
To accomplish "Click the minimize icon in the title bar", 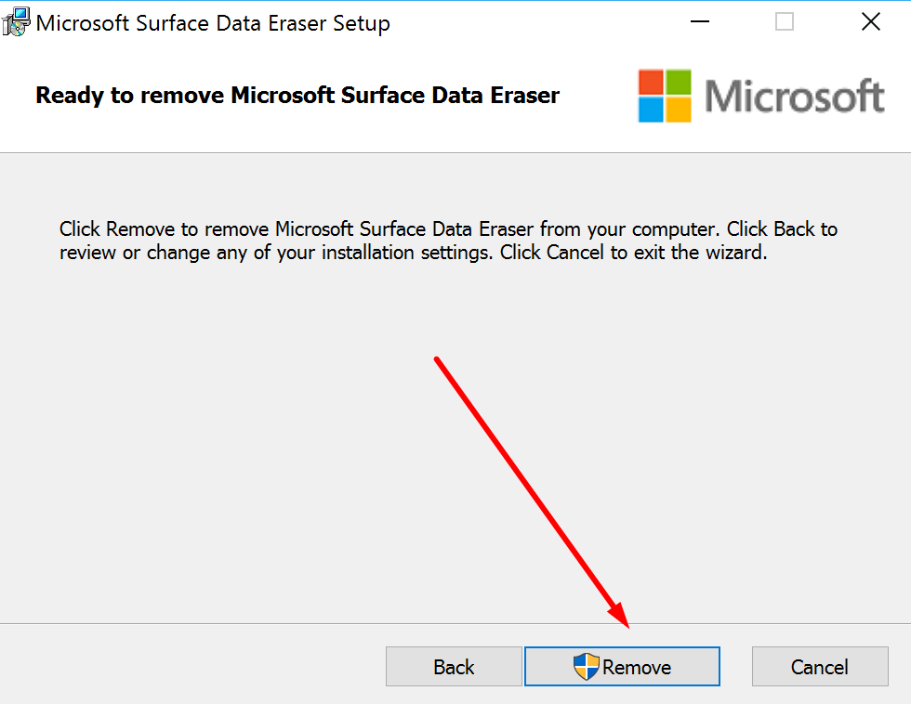I will pos(699,21).
